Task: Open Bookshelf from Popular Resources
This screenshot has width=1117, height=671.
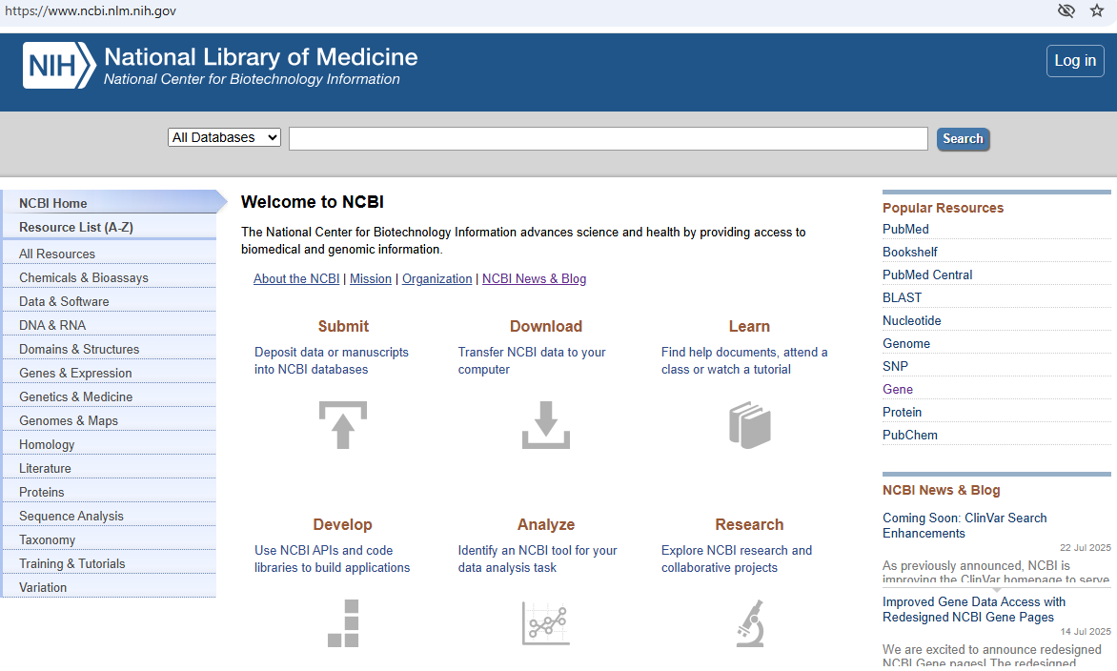Action: coord(909,253)
